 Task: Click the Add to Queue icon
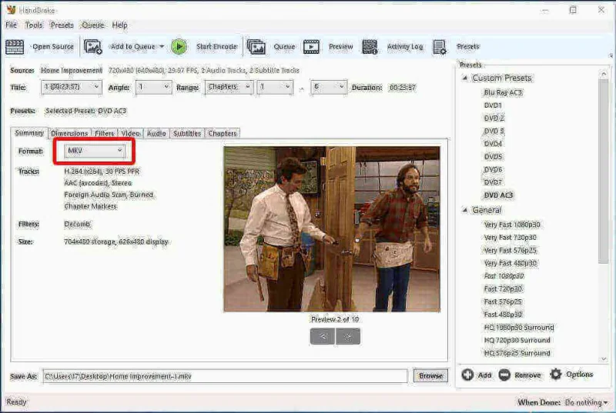point(93,47)
